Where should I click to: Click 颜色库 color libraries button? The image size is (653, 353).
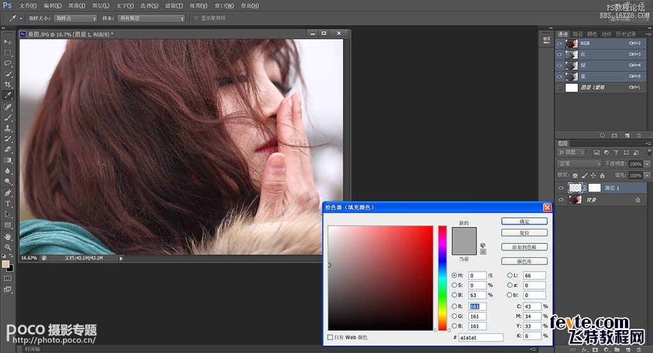point(524,261)
